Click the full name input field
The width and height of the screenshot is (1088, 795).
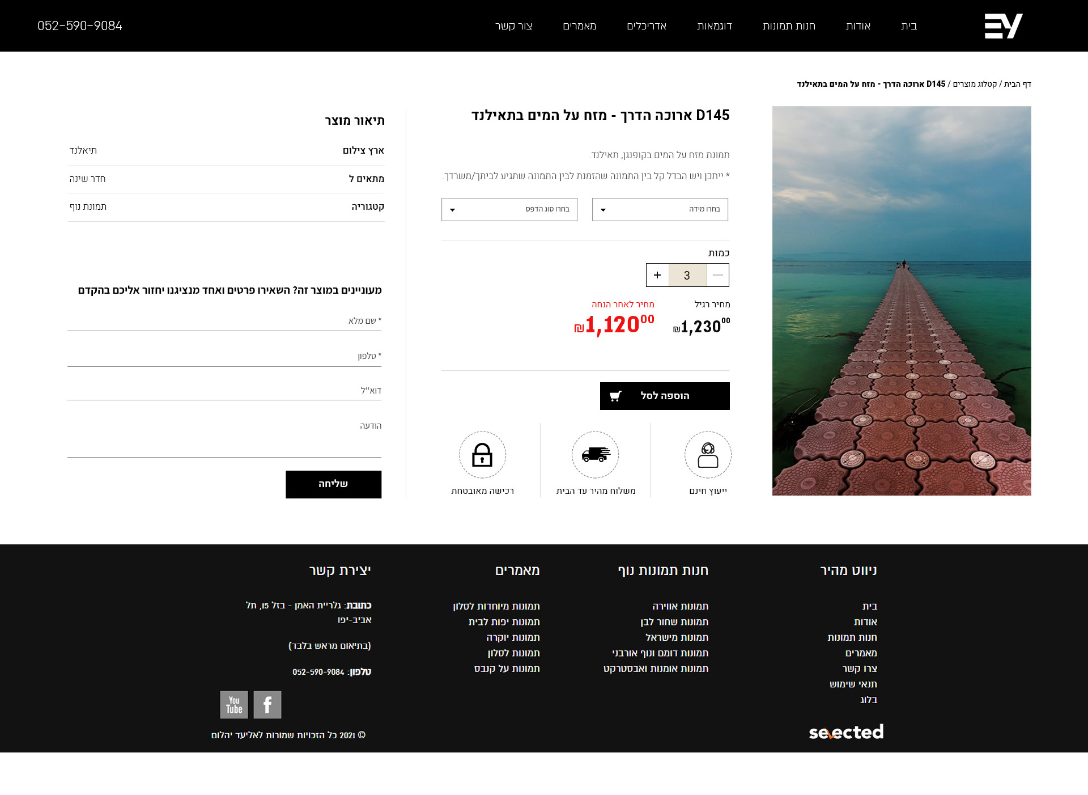(224, 321)
